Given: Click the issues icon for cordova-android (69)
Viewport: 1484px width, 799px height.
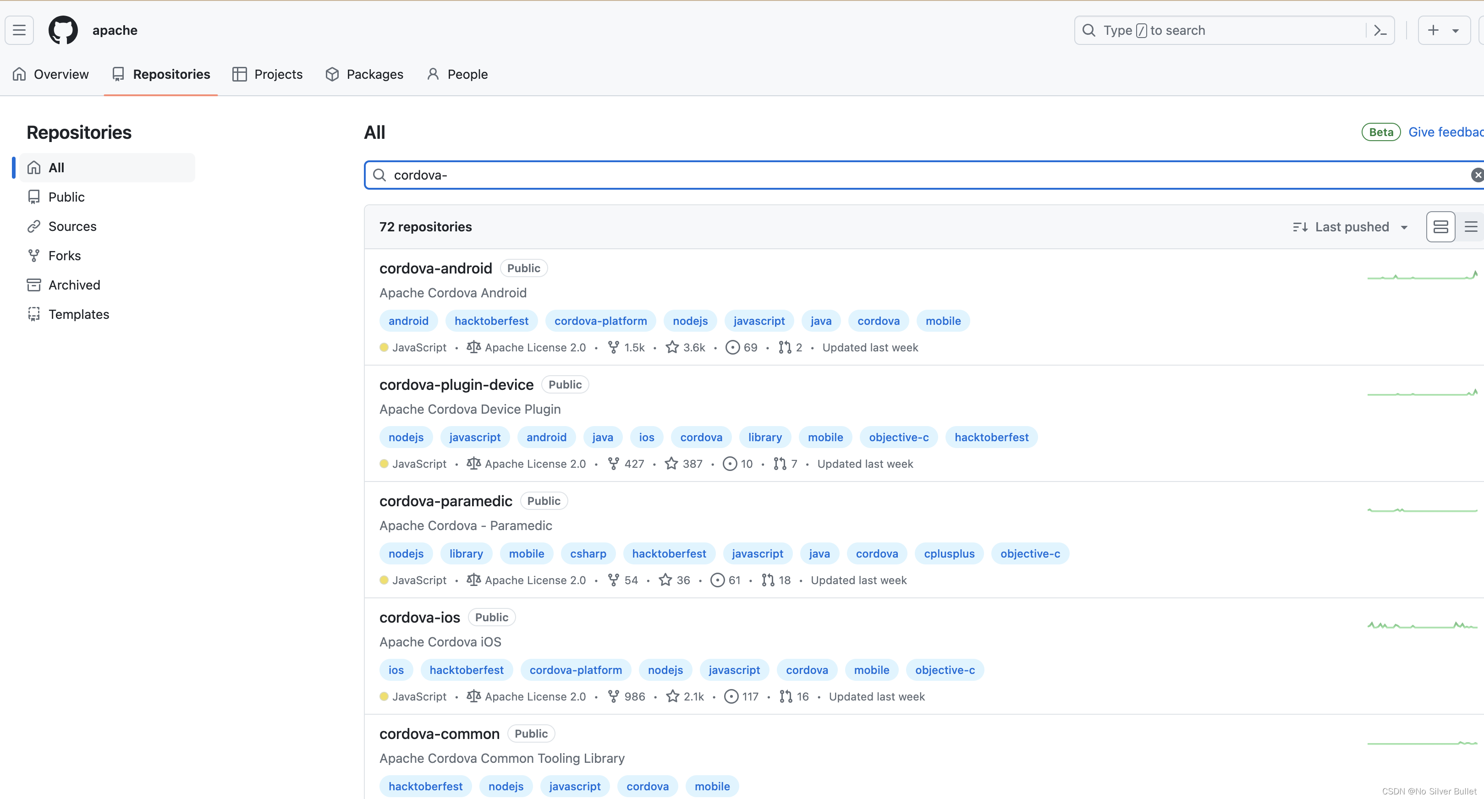Looking at the screenshot, I should pos(732,347).
